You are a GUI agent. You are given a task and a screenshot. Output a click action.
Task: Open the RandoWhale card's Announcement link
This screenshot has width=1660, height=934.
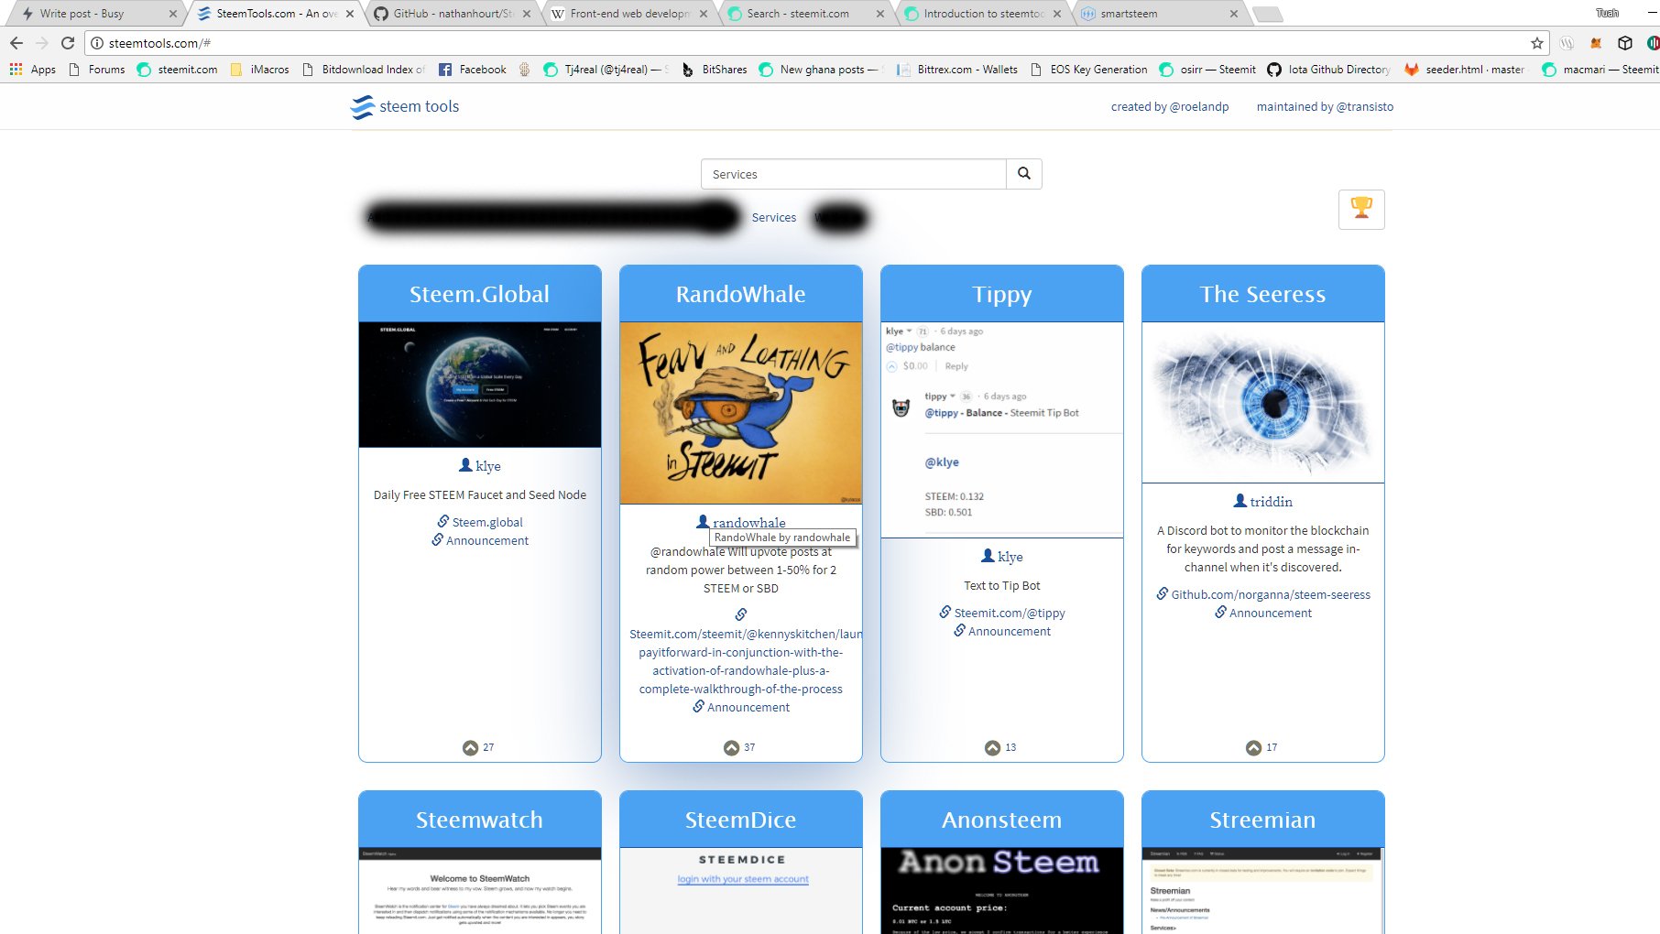pyautogui.click(x=741, y=707)
